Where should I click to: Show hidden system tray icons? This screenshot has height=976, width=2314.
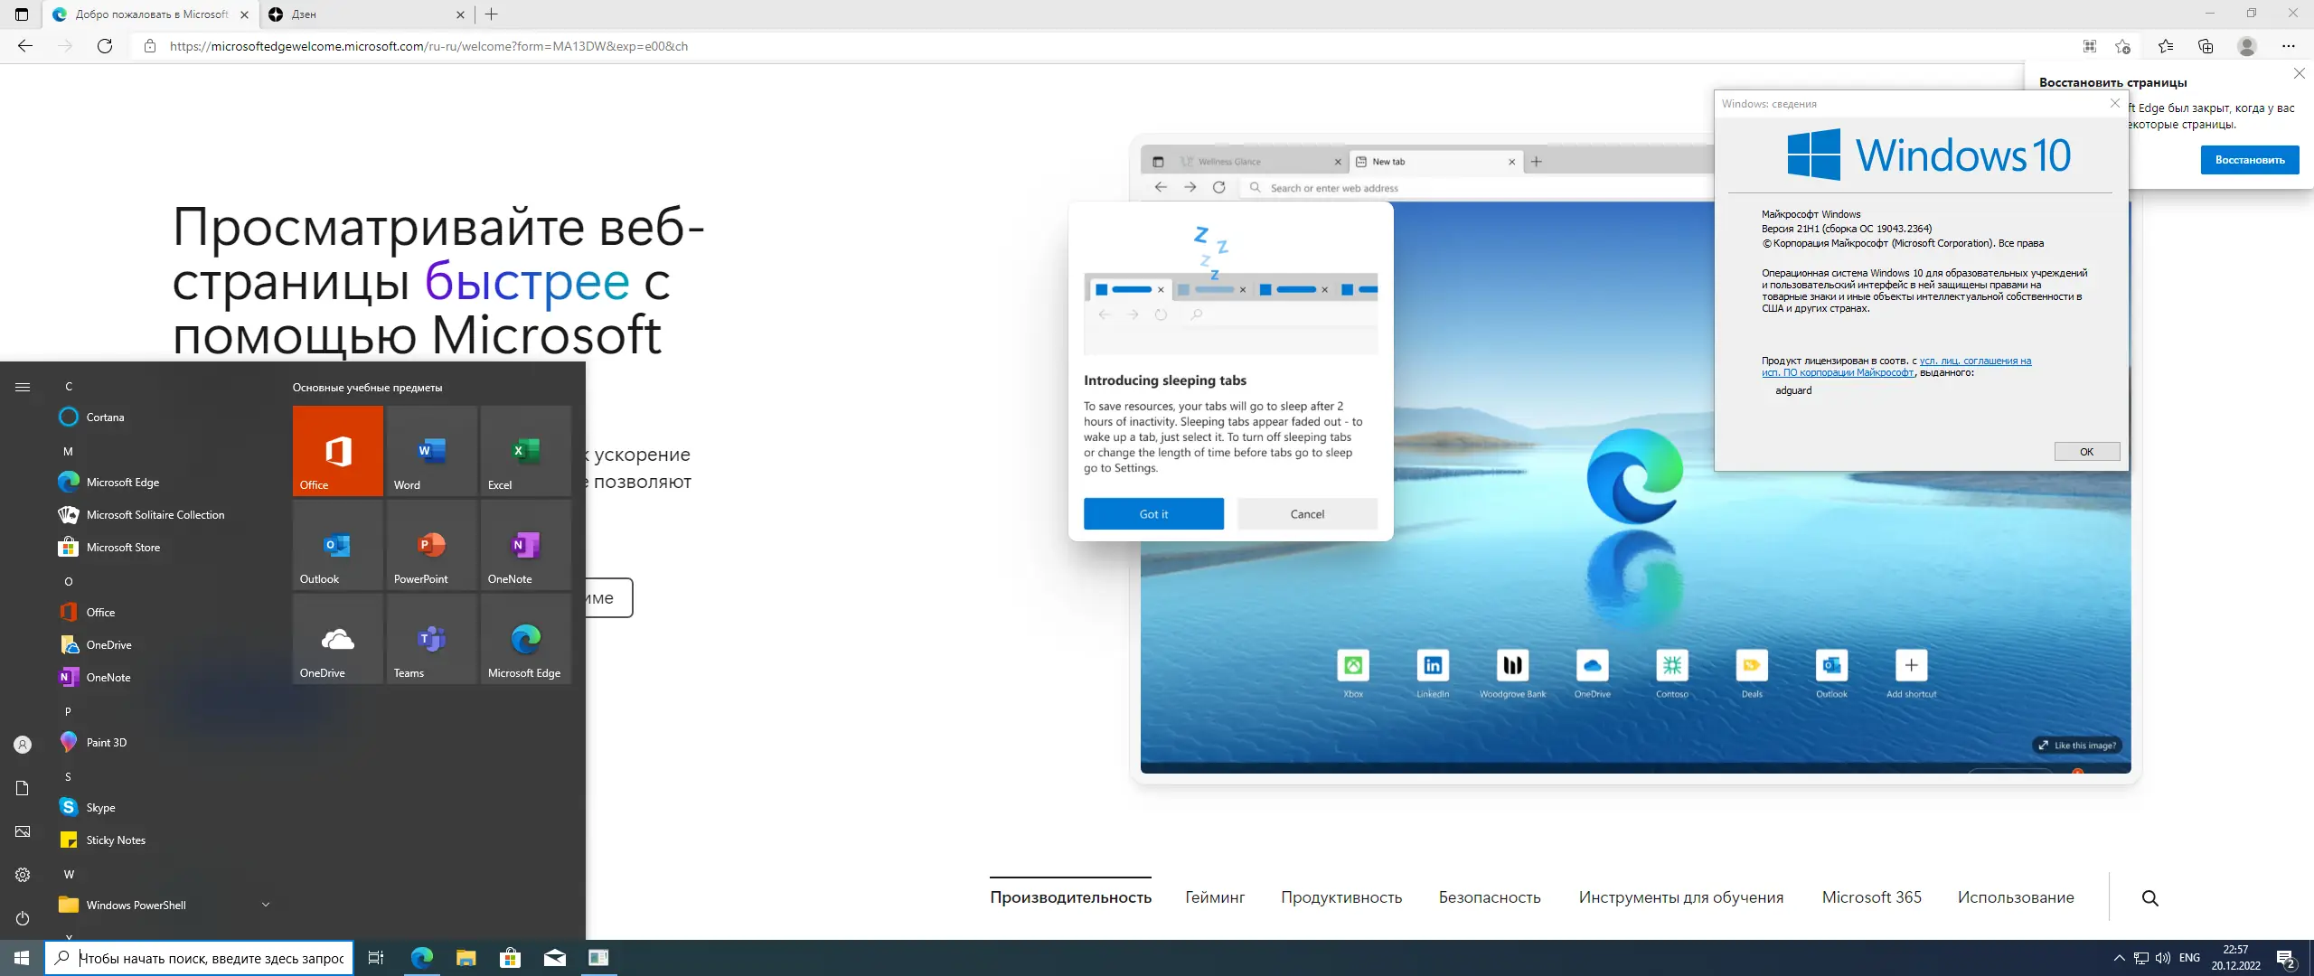(x=2120, y=958)
